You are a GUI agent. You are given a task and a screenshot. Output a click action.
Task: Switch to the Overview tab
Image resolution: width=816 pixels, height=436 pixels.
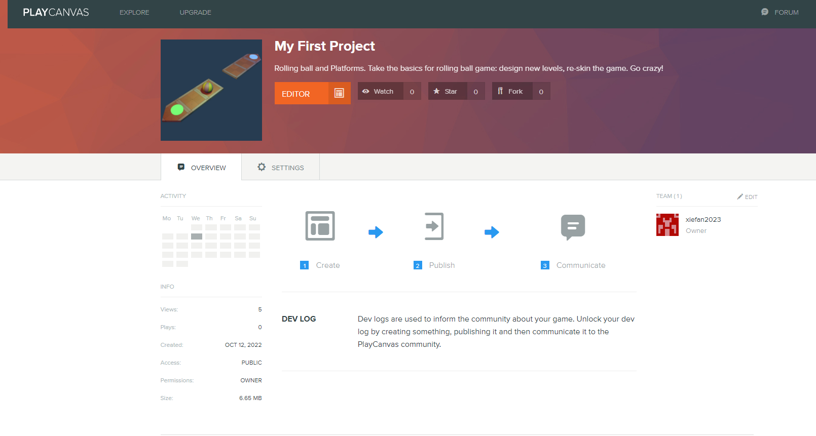click(201, 167)
